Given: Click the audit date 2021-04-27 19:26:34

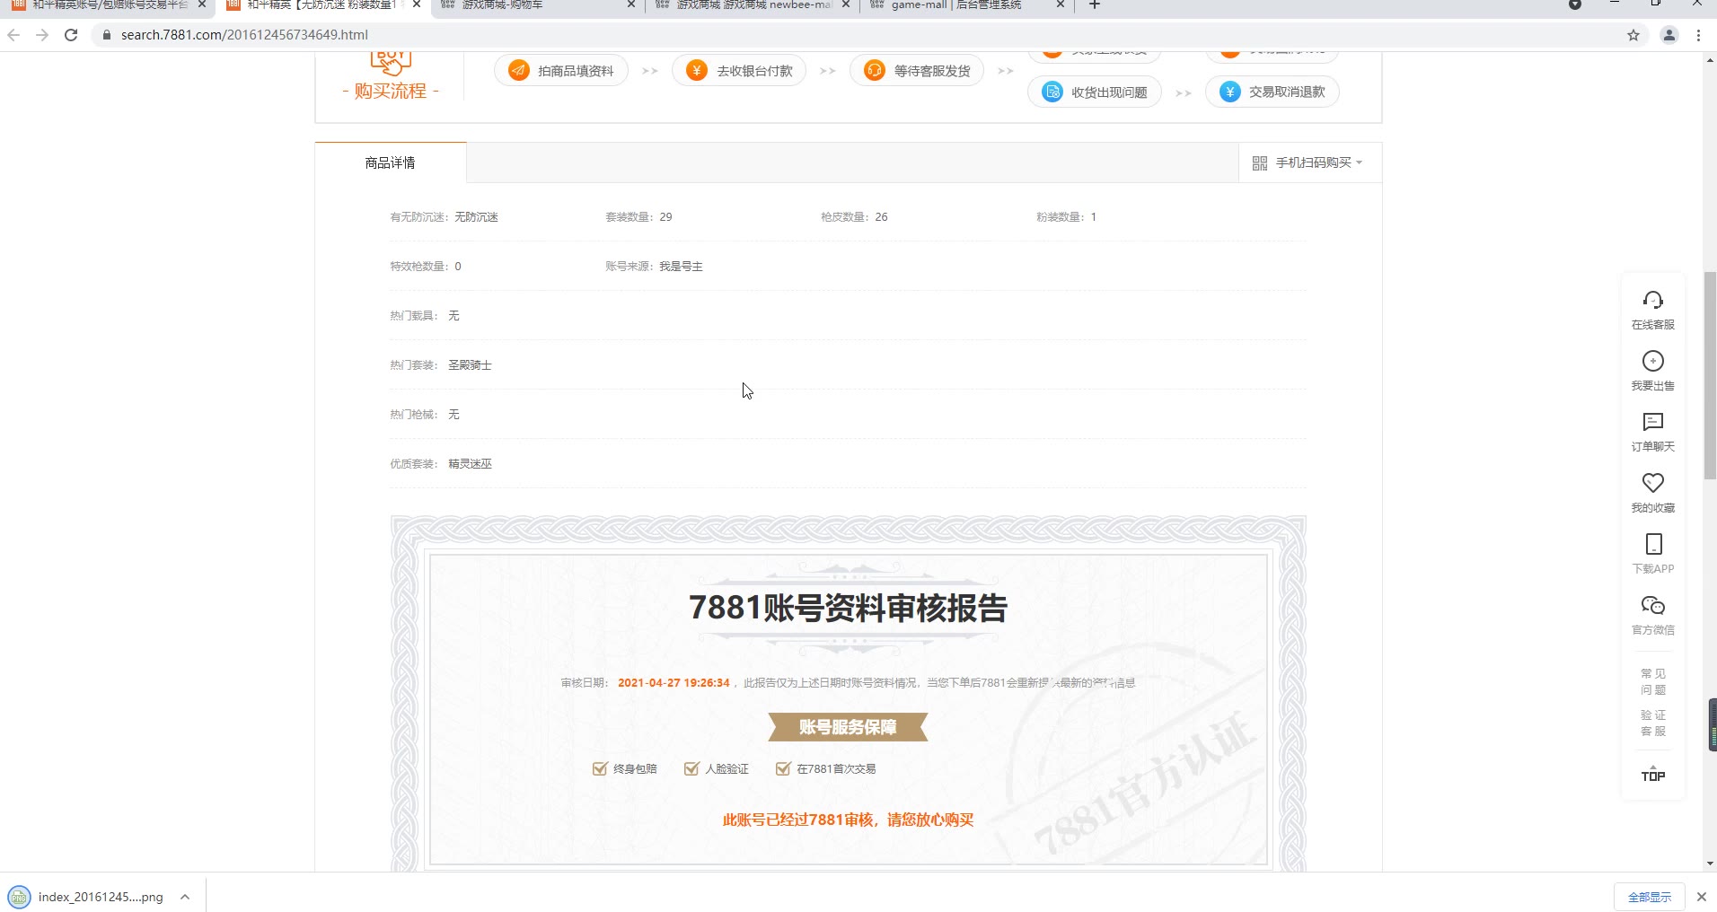Looking at the screenshot, I should (x=674, y=683).
